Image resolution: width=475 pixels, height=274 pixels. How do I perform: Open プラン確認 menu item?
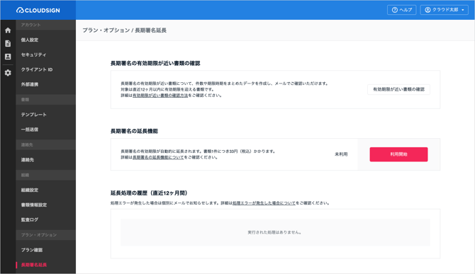click(32, 250)
